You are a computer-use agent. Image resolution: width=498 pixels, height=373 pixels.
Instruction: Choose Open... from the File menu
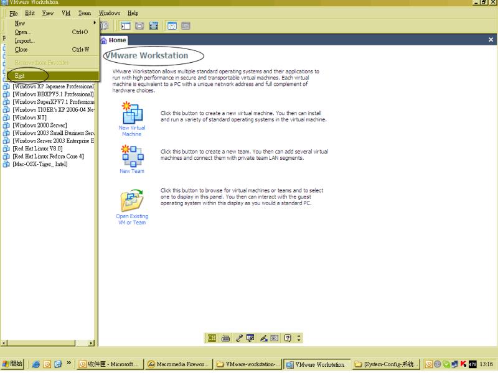click(x=53, y=32)
